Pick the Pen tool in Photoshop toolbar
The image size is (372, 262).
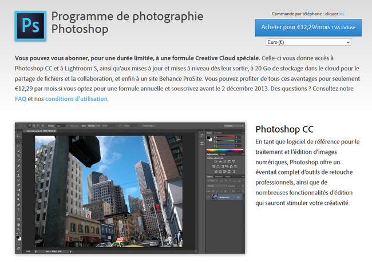(18, 205)
